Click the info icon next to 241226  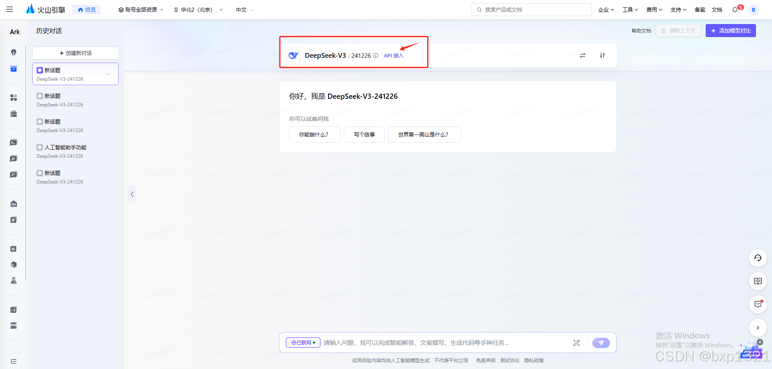coord(376,55)
